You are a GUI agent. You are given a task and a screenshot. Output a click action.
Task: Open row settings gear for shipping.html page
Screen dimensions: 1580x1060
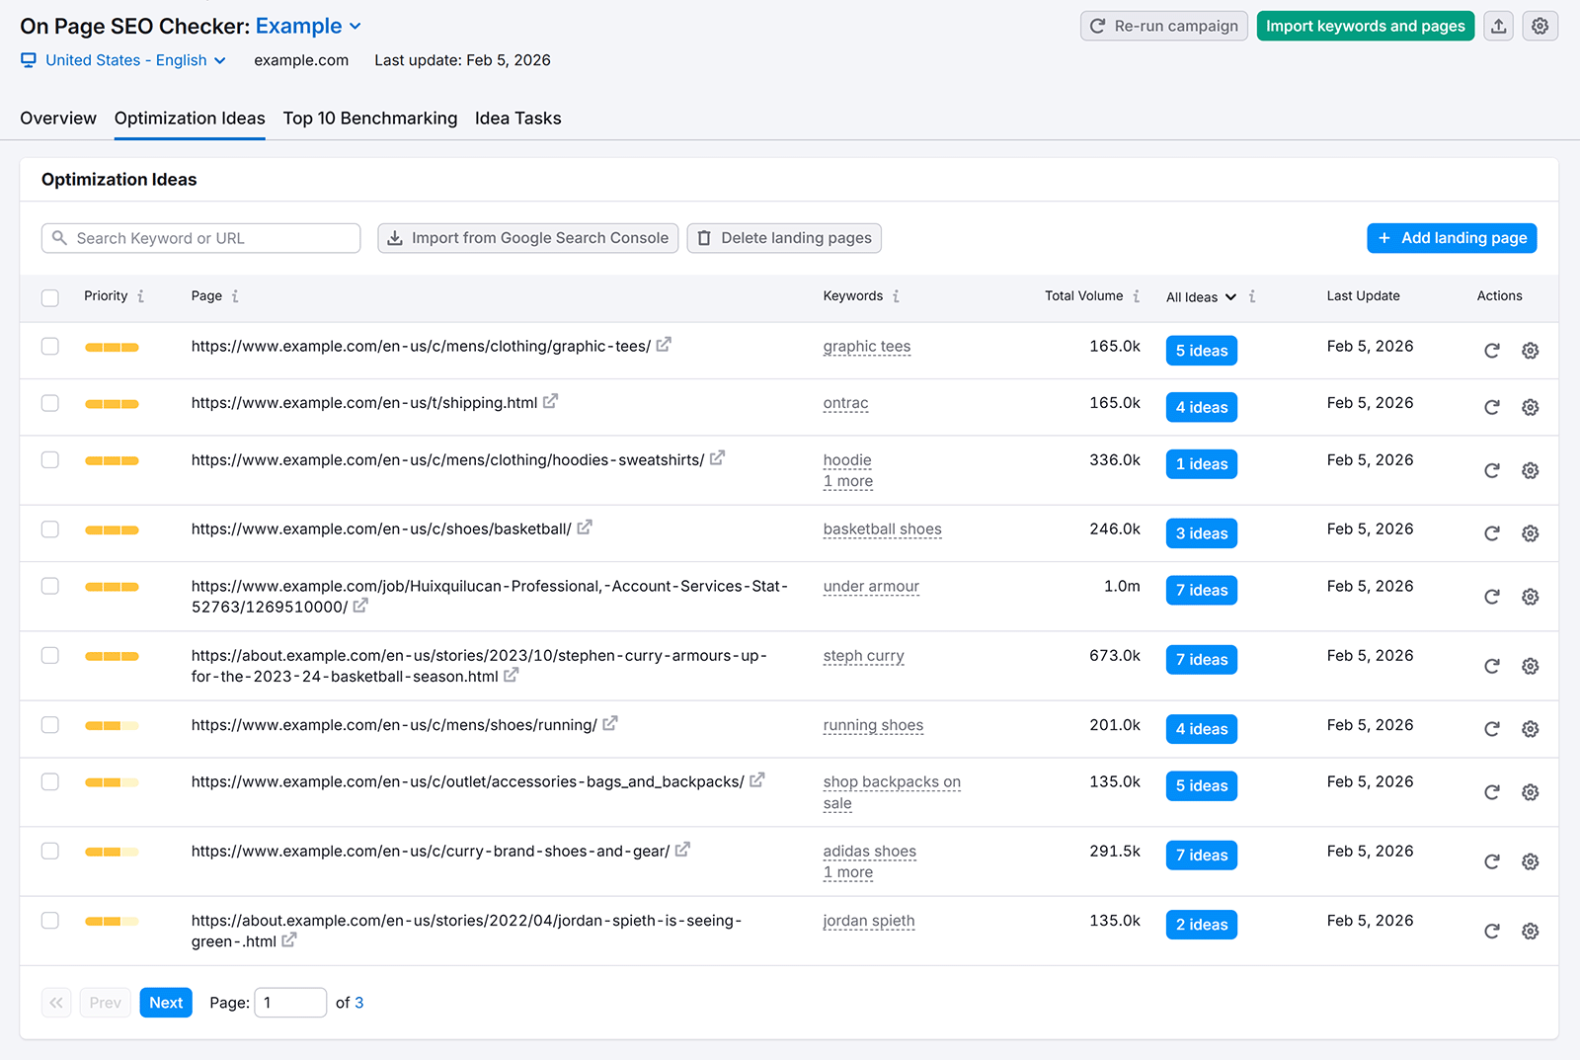1531,406
